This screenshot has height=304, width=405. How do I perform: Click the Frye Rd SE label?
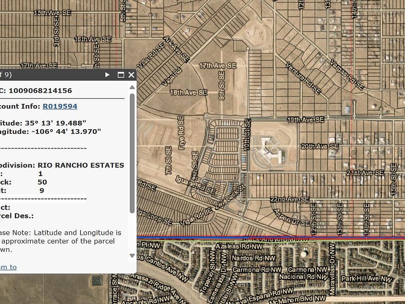click(181, 133)
